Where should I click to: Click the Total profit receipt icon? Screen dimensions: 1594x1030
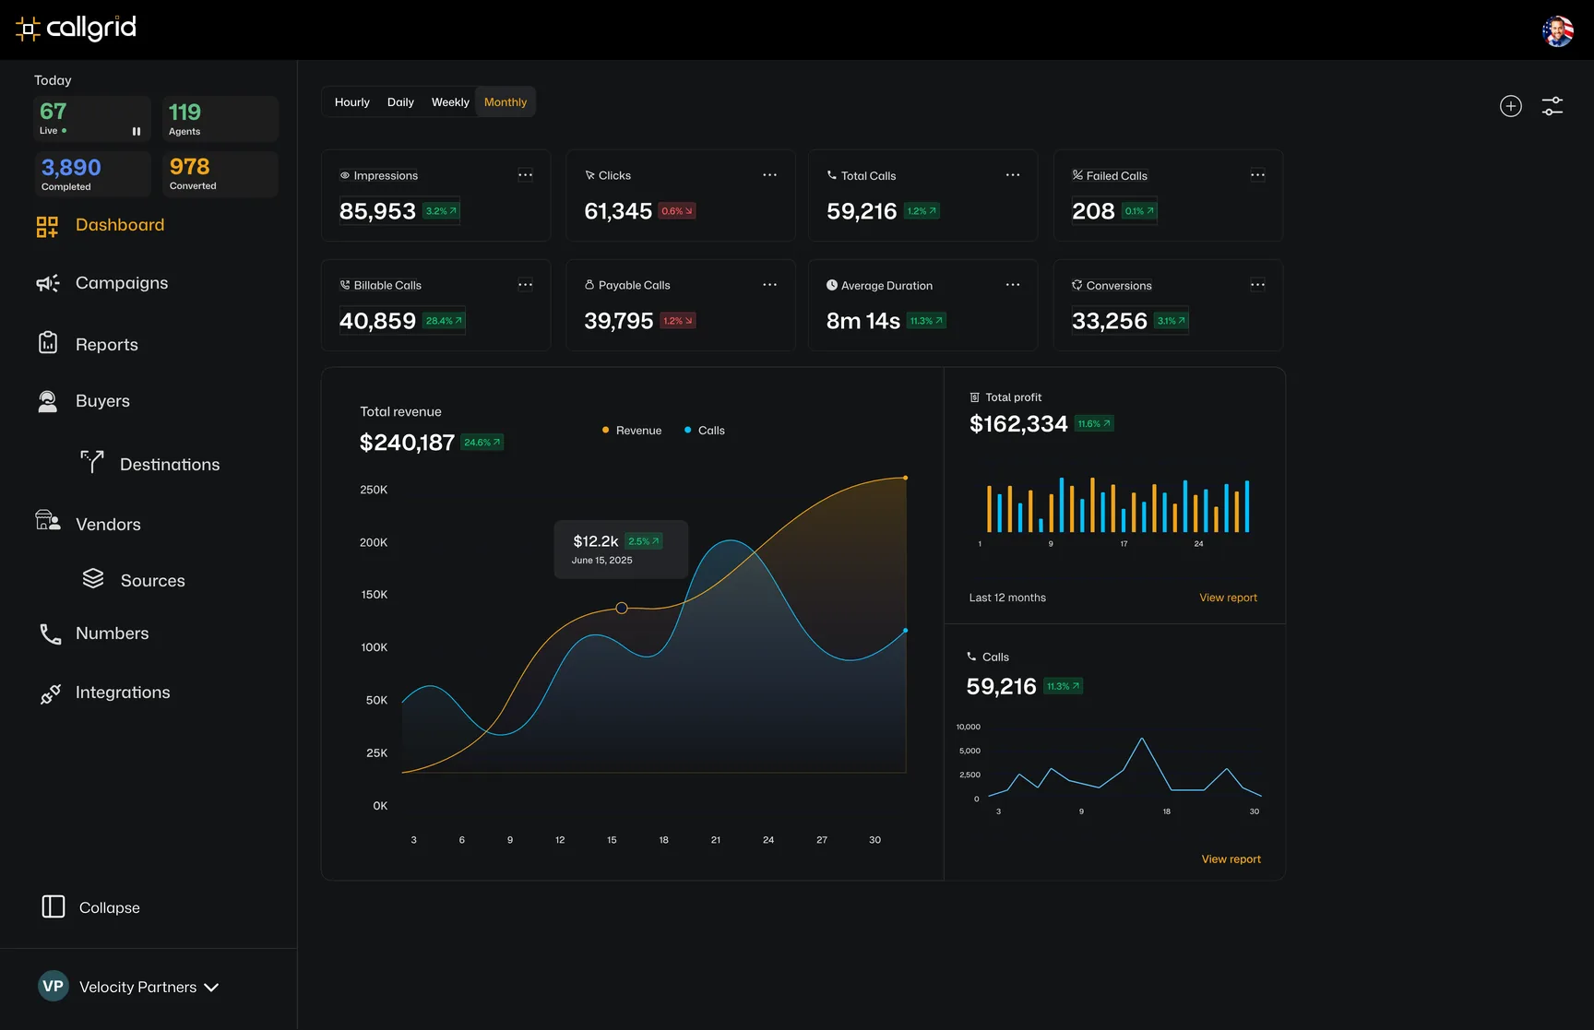pos(975,397)
